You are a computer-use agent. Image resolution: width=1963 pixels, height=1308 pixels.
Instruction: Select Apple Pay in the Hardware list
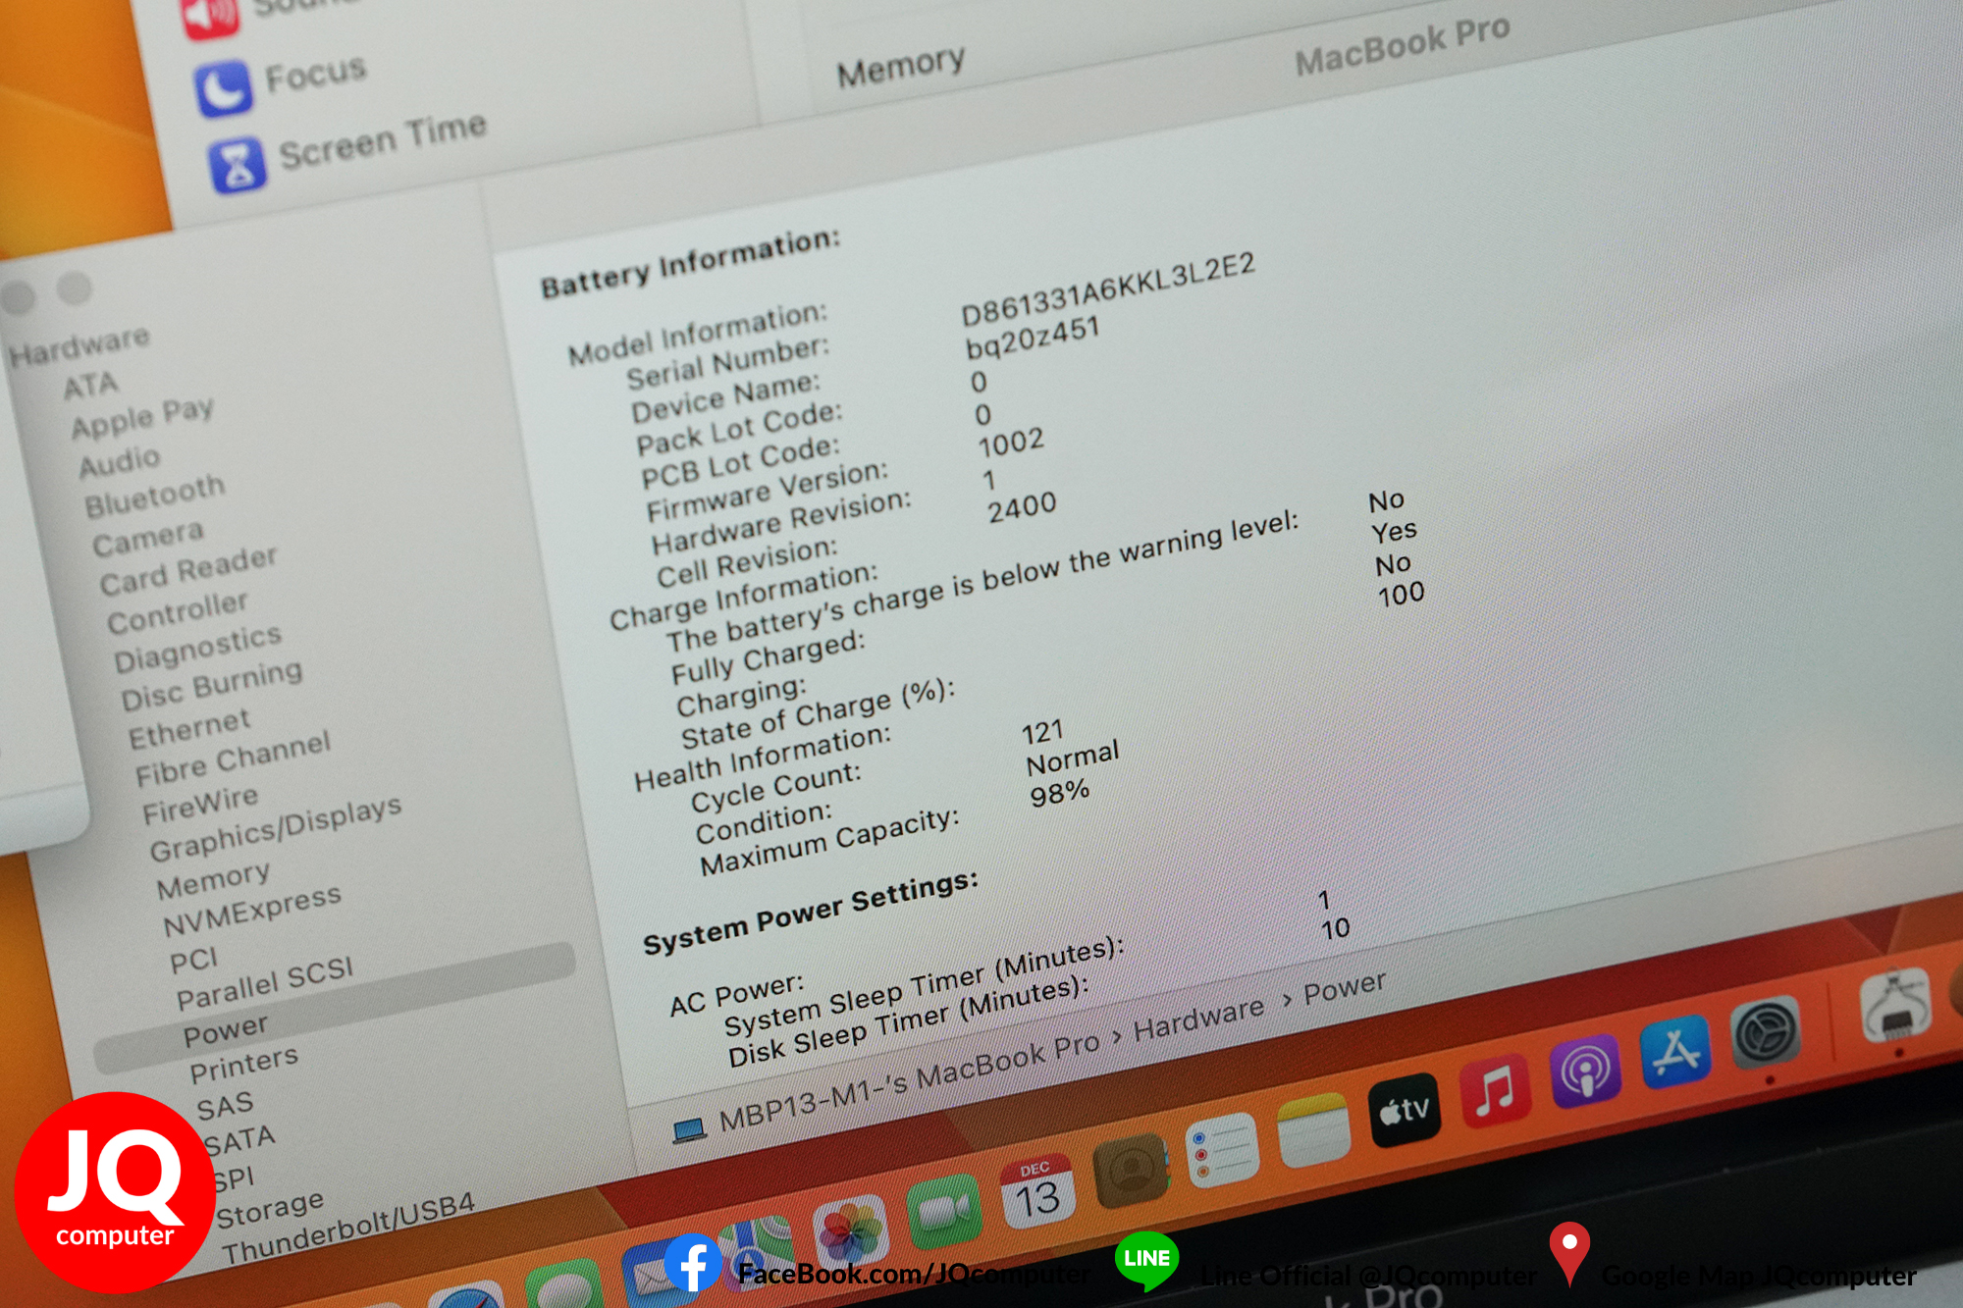pyautogui.click(x=142, y=418)
